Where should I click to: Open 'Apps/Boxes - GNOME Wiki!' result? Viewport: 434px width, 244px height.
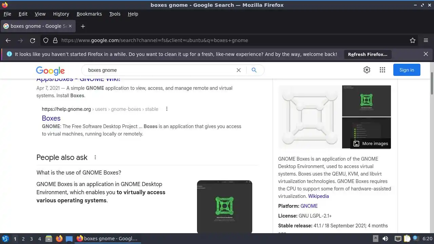click(78, 79)
